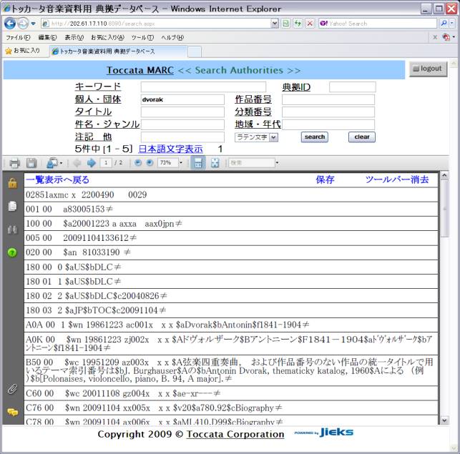
Task: Open the 表示(V) menu
Action: click(x=74, y=37)
